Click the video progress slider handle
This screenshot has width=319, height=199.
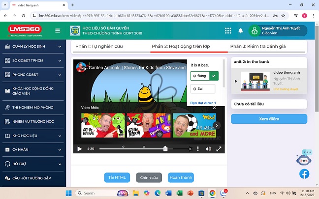165,149
